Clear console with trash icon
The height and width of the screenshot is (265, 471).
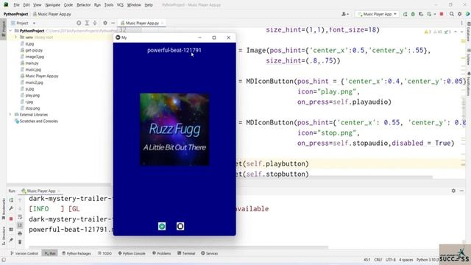20,242
